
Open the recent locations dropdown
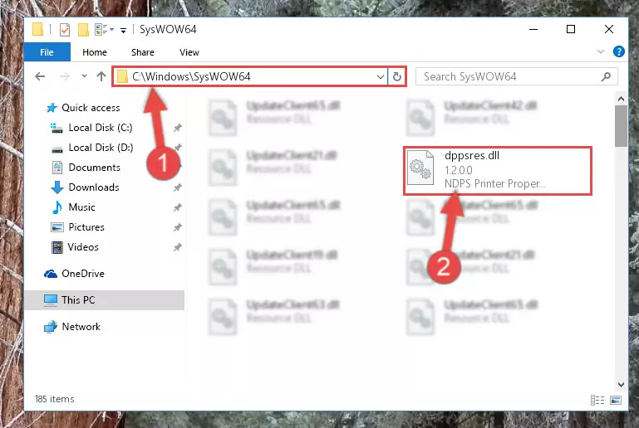pyautogui.click(x=84, y=76)
